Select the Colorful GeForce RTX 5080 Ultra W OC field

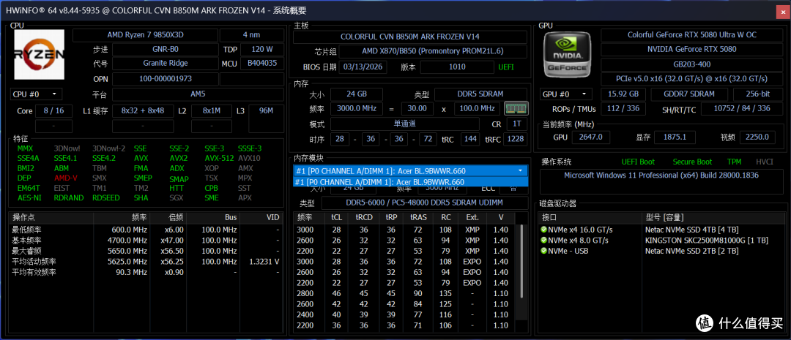(x=691, y=35)
